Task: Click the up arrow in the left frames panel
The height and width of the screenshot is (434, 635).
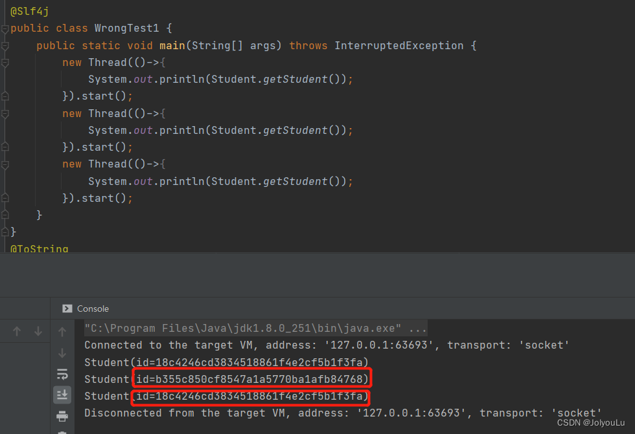Action: click(x=17, y=331)
